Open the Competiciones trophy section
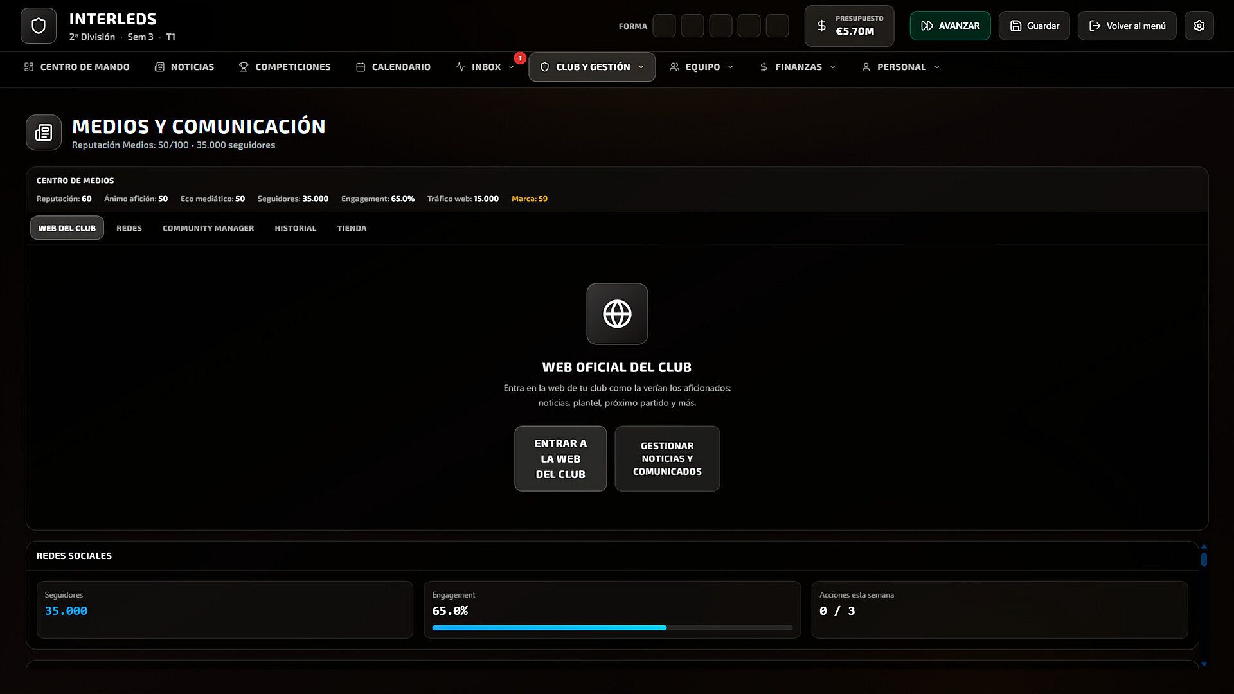This screenshot has width=1234, height=694. (285, 67)
